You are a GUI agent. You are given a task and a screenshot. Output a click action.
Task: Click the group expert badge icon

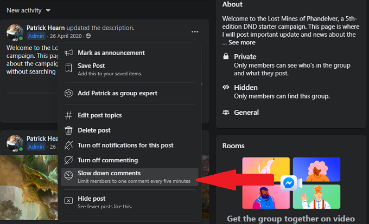69,93
